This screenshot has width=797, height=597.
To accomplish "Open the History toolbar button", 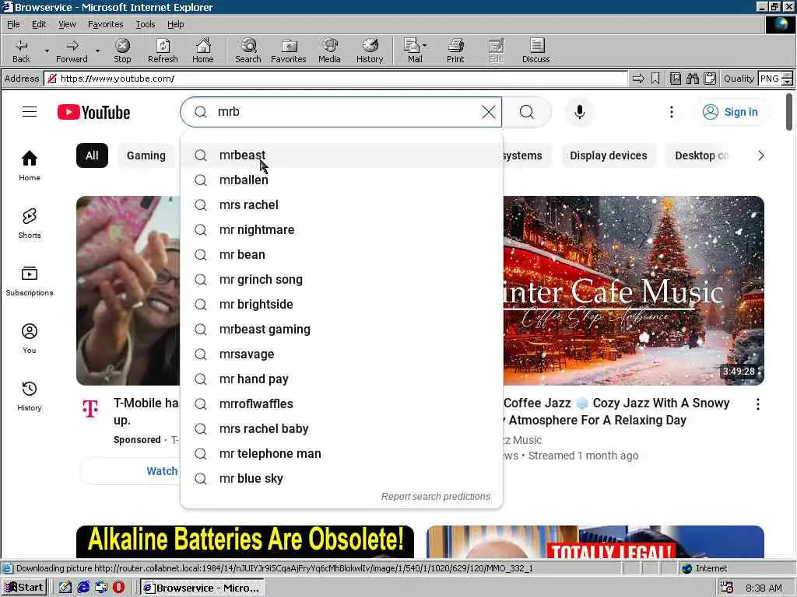I will [370, 51].
